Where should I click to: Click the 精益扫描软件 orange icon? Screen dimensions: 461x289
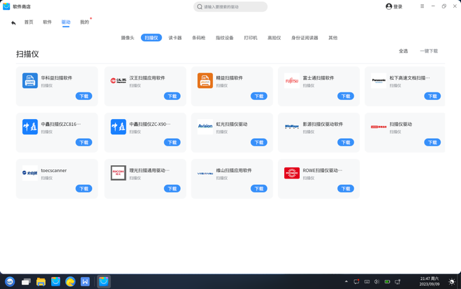[205, 81]
